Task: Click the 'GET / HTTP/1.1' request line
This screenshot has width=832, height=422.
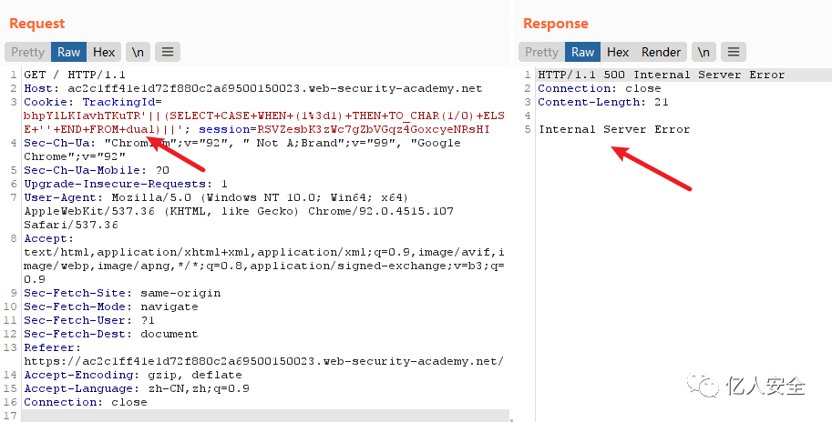Action: (x=75, y=75)
